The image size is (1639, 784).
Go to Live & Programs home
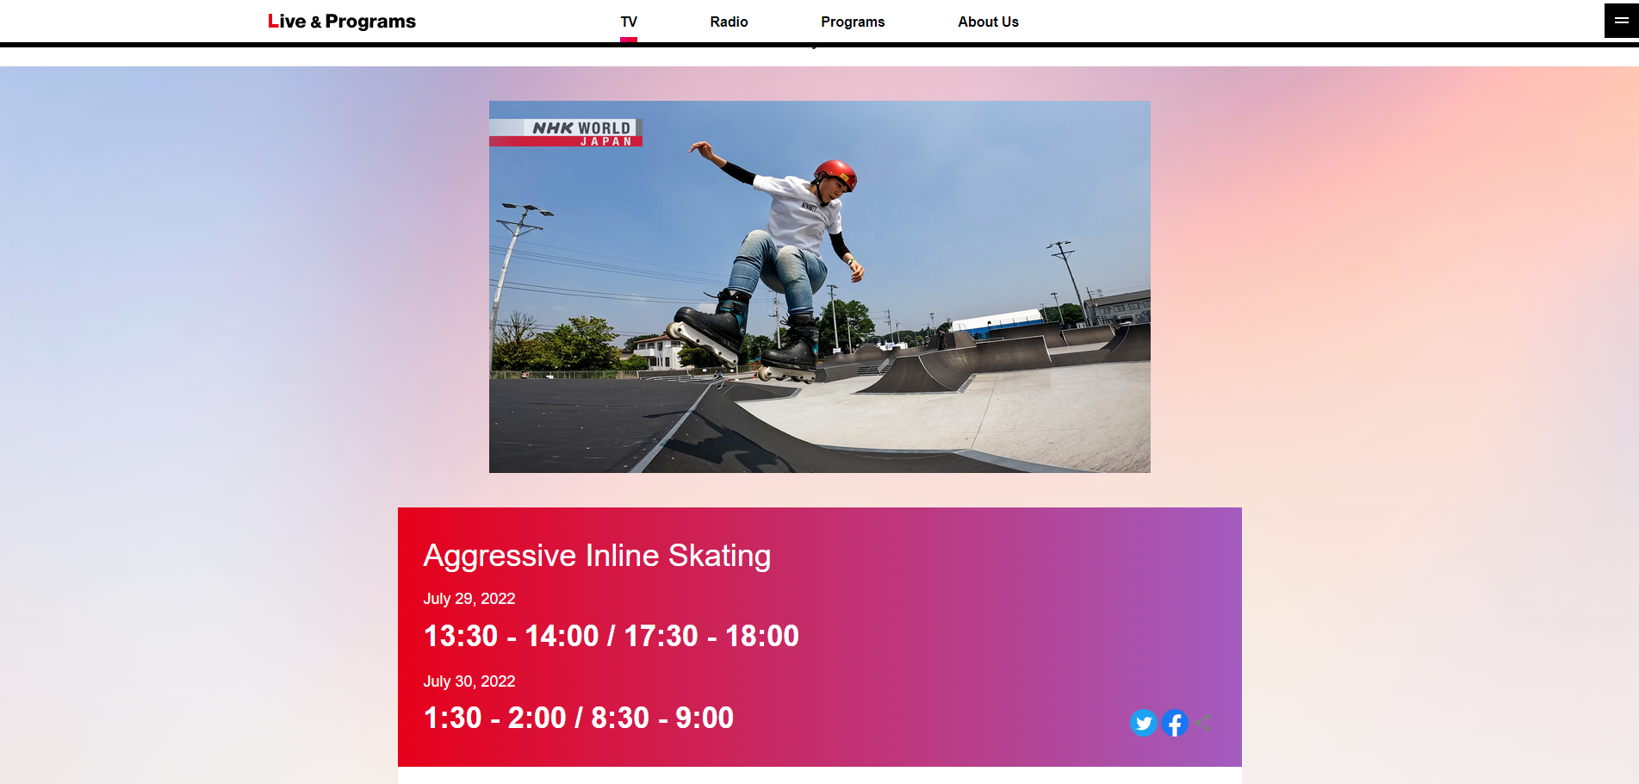pyautogui.click(x=341, y=22)
